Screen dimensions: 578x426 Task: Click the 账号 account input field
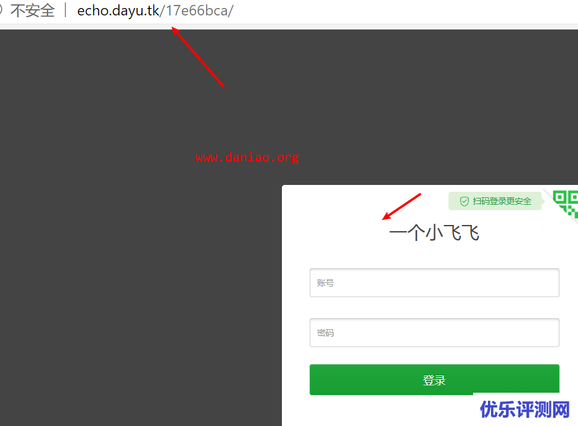(x=434, y=282)
